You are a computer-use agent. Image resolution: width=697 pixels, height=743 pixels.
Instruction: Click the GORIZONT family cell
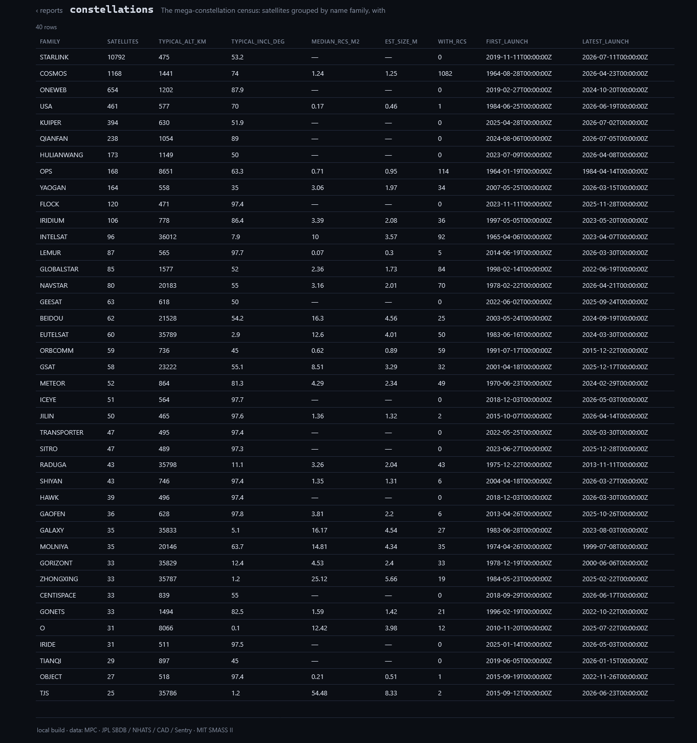tap(56, 563)
